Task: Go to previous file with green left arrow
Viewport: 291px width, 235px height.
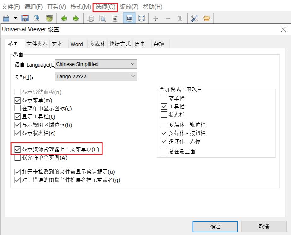Action: click(64, 18)
